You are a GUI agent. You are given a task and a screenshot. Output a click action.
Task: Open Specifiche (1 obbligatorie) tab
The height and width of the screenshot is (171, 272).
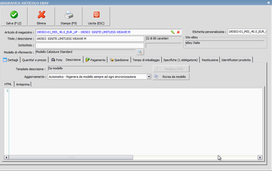(180, 60)
